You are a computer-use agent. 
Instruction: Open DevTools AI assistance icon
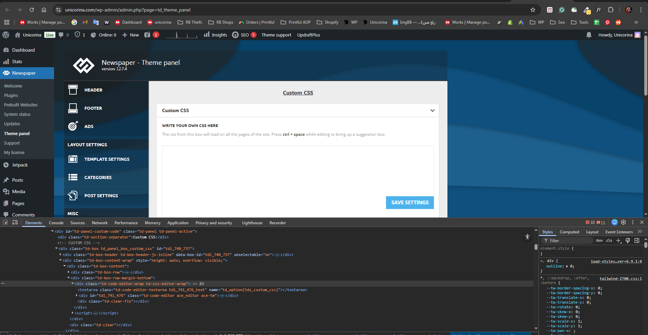click(615, 222)
